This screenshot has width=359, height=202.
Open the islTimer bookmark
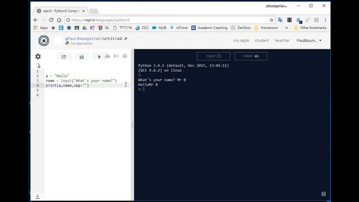pyautogui.click(x=179, y=27)
